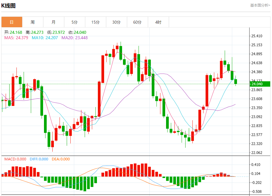
Task: Click the 开:24.168 open price value
Action: (x=13, y=32)
